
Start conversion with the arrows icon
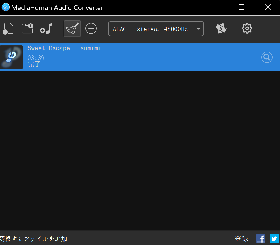(x=221, y=29)
